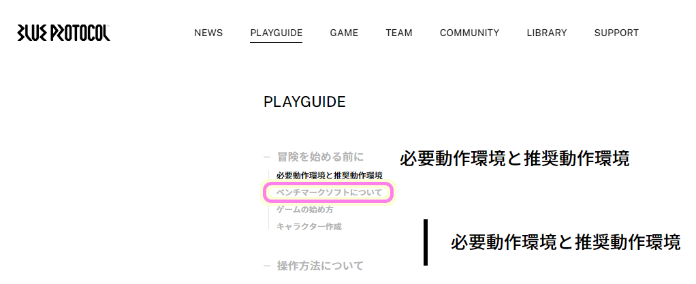
Task: Expand the 操作方法について section
Action: (314, 266)
